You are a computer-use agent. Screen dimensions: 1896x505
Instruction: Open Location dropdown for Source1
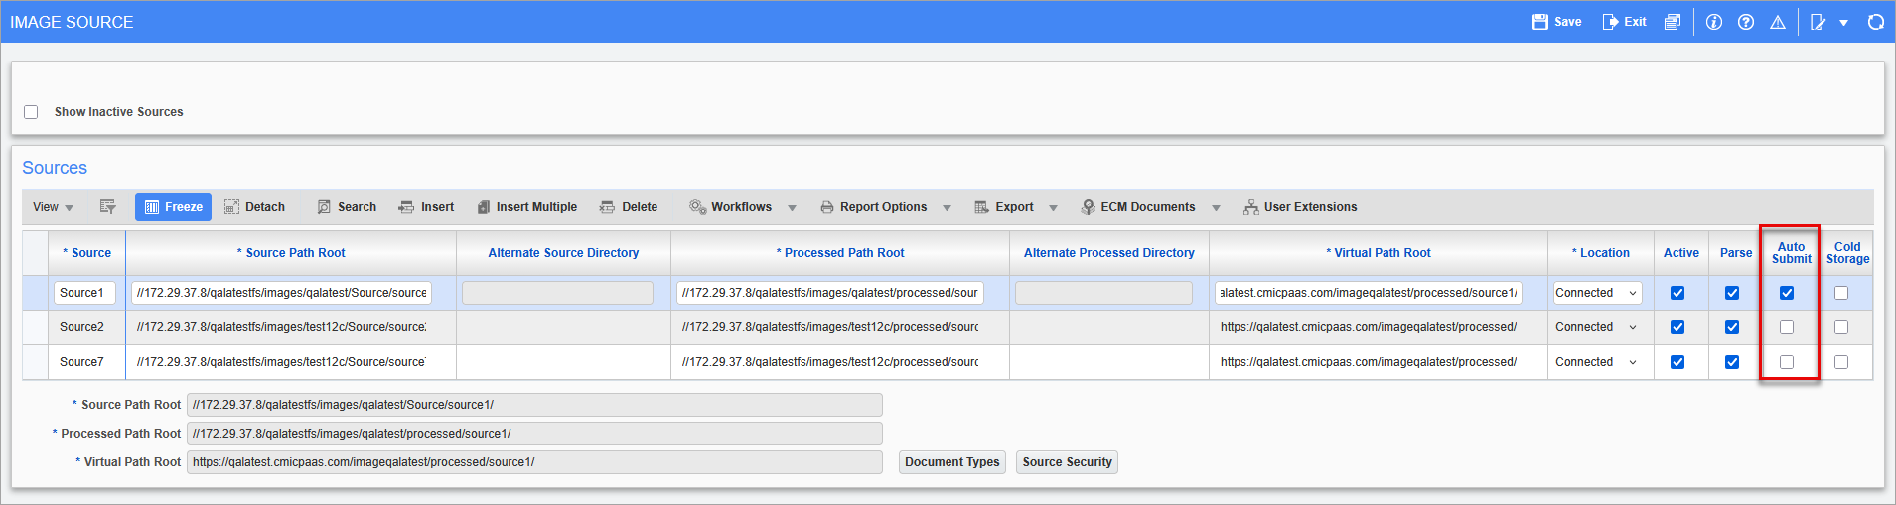click(x=1598, y=293)
